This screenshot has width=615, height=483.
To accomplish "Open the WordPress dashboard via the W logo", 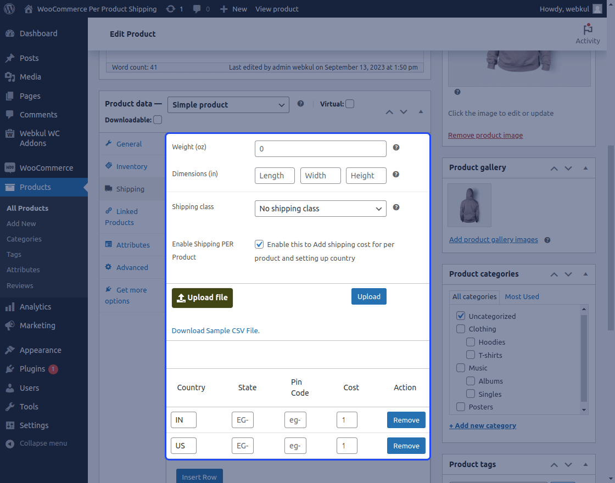I will coord(9,9).
